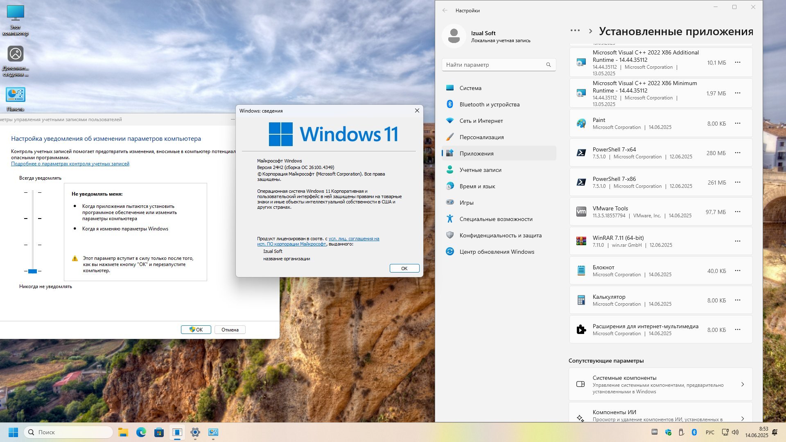Click the Блокнот app icon
The image size is (786, 442).
point(581,271)
